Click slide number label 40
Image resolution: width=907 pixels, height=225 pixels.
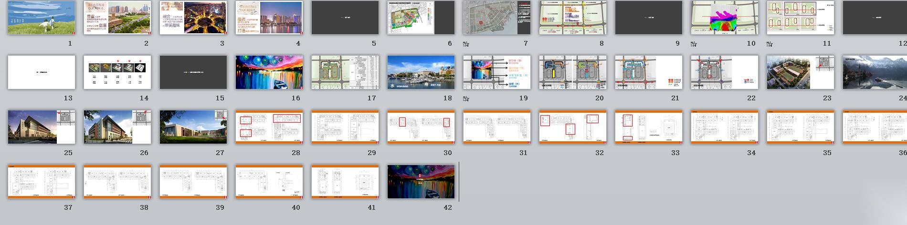pyautogui.click(x=295, y=207)
